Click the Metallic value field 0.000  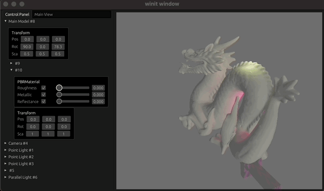[x=98, y=94]
